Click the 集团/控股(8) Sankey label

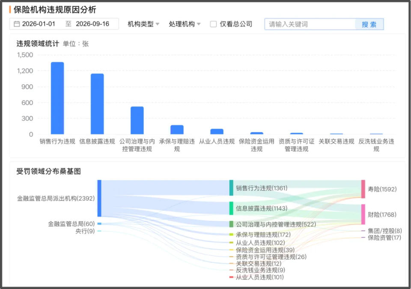[384, 231]
